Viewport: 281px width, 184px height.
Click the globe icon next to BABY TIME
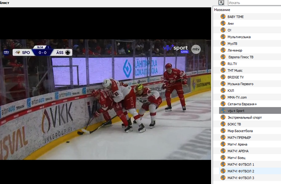click(x=223, y=17)
